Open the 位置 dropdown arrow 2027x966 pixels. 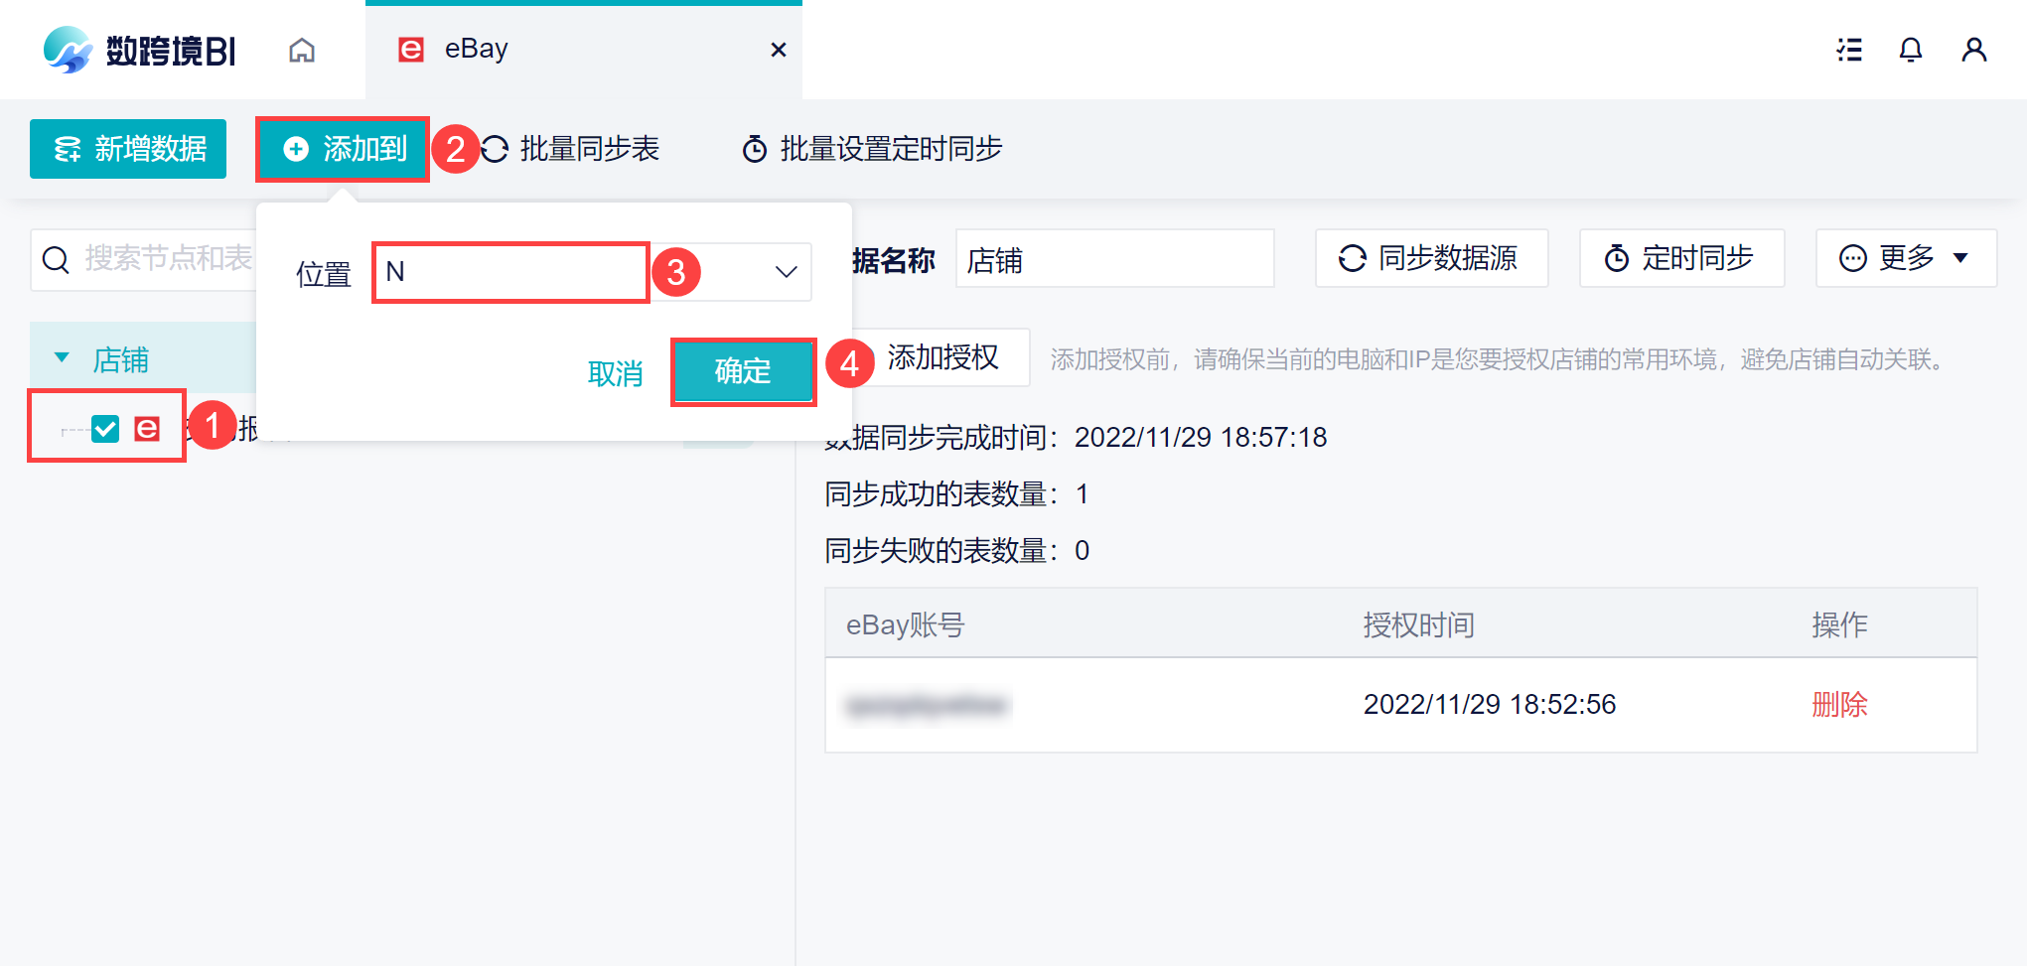(x=787, y=272)
